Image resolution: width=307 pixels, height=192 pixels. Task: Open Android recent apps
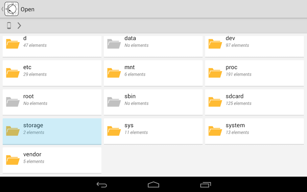pos(206,185)
